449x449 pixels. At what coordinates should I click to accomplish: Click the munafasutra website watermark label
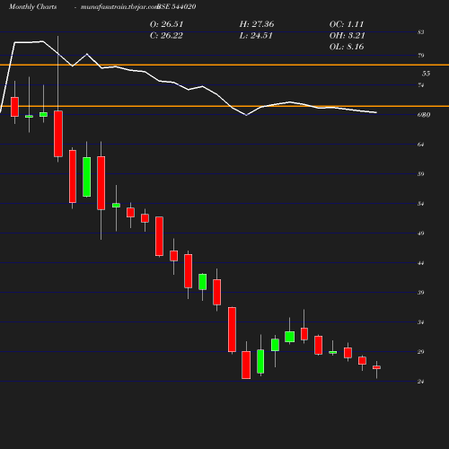pyautogui.click(x=119, y=6)
